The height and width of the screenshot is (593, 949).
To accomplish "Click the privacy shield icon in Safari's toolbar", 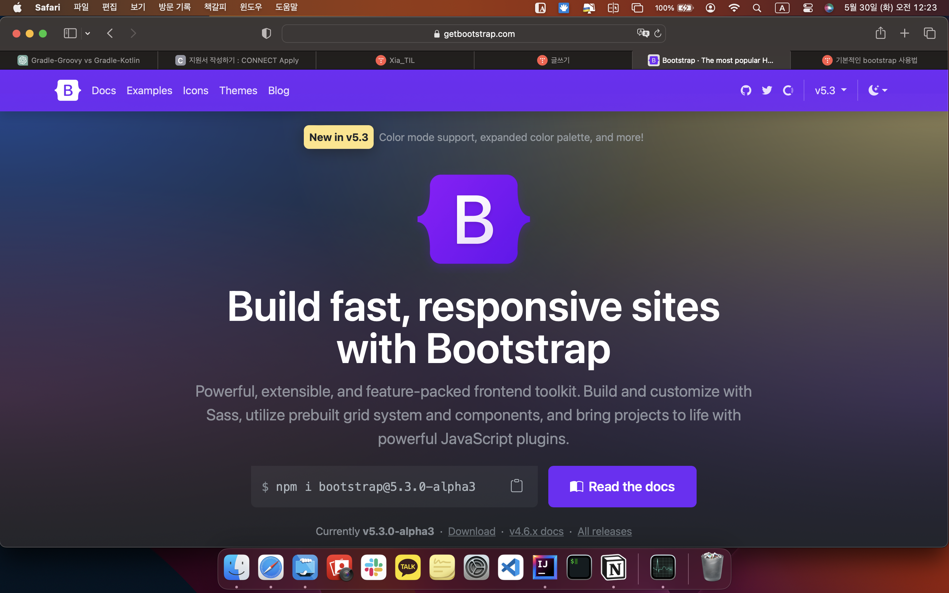I will click(x=266, y=33).
